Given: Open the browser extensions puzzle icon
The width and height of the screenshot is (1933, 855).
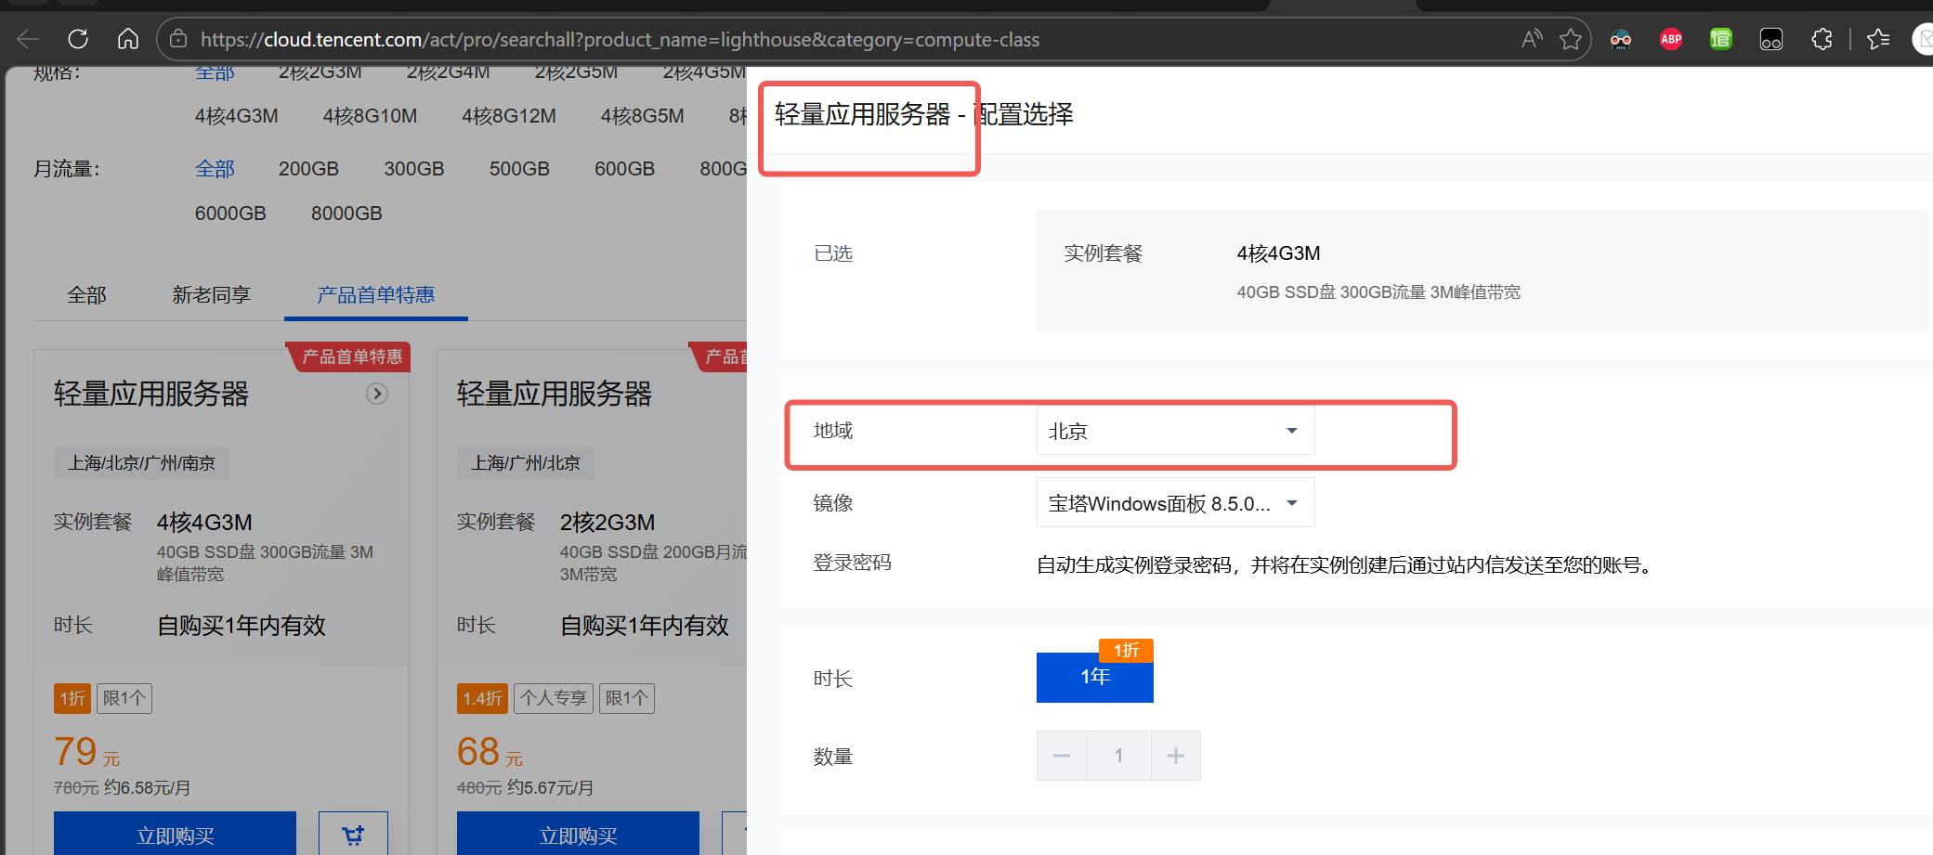Looking at the screenshot, I should [x=1822, y=39].
